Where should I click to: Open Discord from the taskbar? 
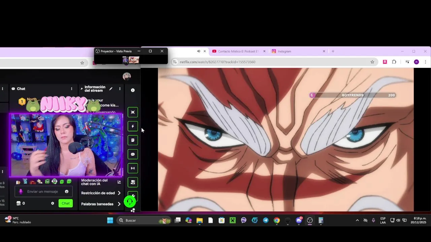pyautogui.click(x=299, y=220)
